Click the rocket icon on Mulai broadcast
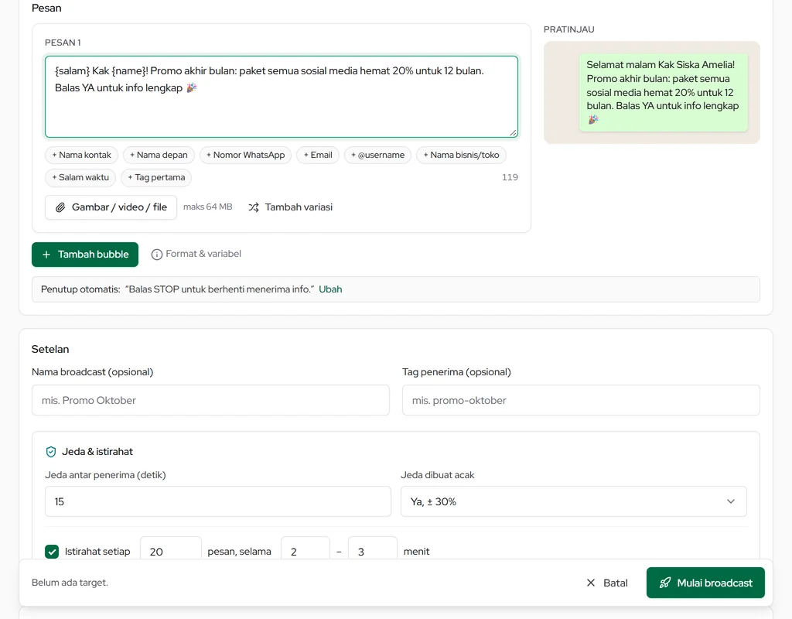This screenshot has width=792, height=619. pyautogui.click(x=664, y=583)
